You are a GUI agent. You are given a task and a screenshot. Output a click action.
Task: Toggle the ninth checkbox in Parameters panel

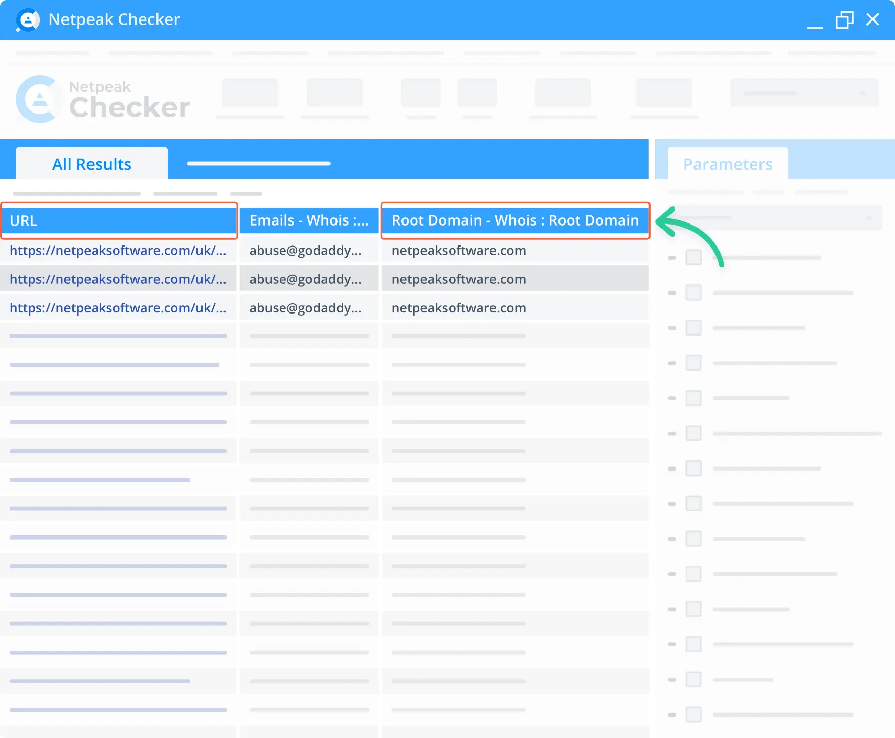point(693,539)
